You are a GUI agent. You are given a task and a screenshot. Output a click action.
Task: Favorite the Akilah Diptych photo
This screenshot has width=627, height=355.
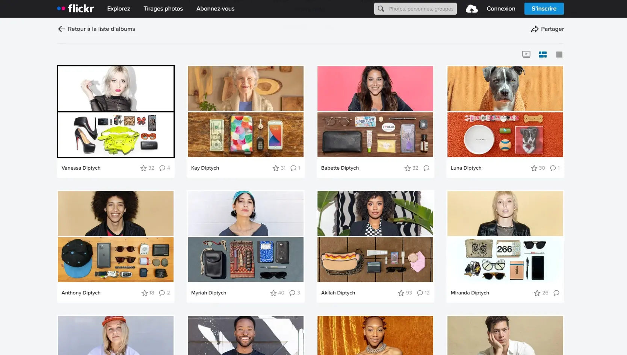(401, 293)
